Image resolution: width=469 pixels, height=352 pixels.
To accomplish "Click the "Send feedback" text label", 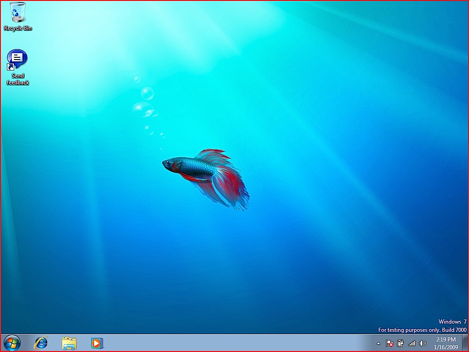I will click(x=18, y=79).
